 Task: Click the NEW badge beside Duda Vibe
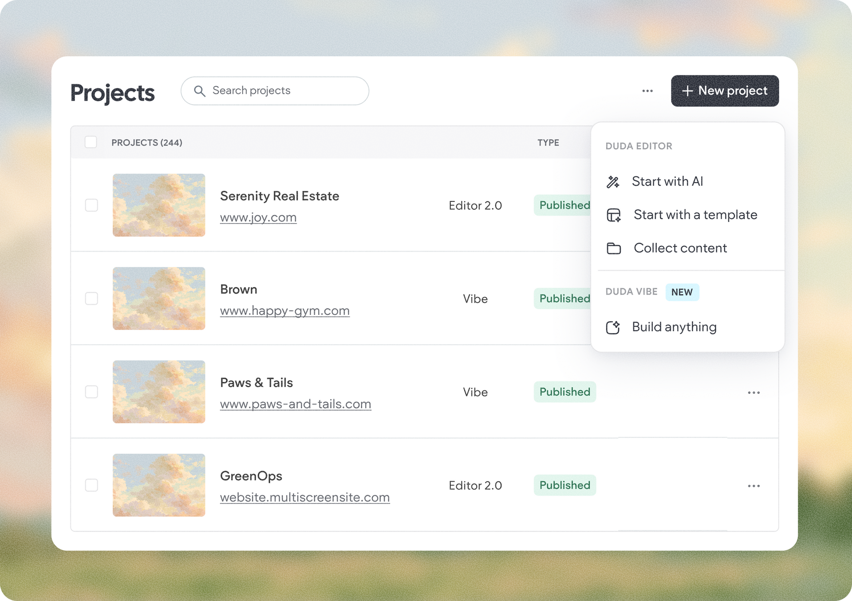682,292
